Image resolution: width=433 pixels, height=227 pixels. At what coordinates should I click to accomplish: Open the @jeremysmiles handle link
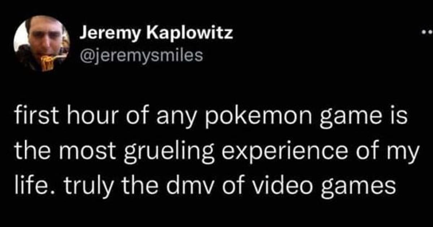coord(141,55)
